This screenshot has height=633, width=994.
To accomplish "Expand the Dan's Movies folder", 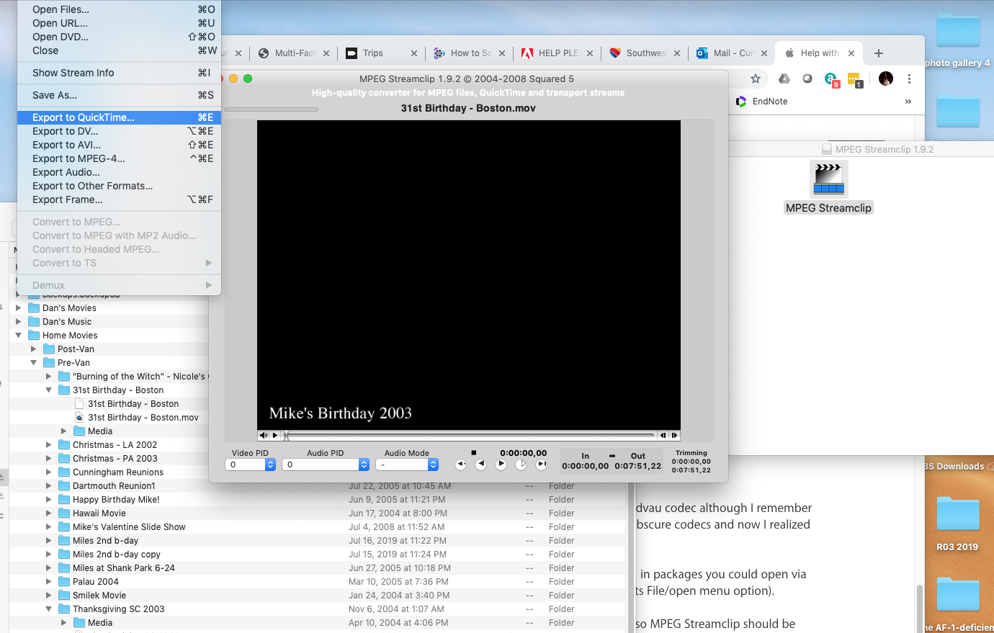I will tap(19, 308).
